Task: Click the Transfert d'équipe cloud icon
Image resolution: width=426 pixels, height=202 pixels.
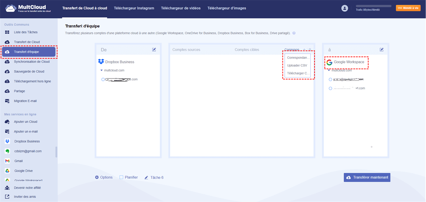Action: coord(7,52)
